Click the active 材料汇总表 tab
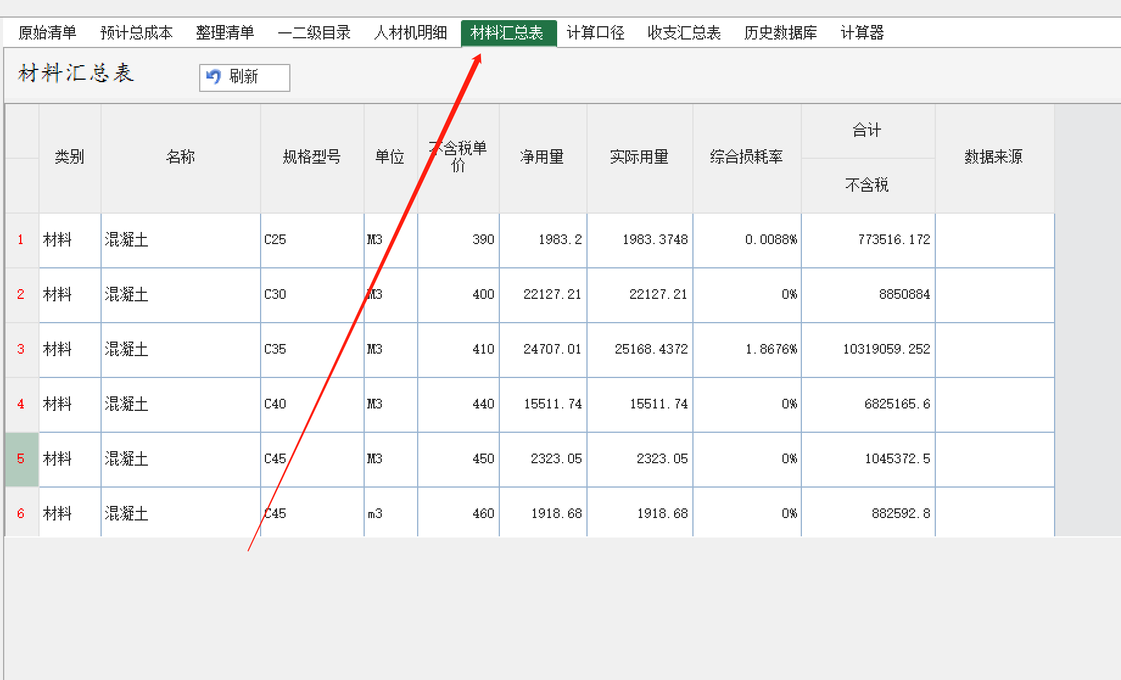This screenshot has height=680, width=1121. 507,33
